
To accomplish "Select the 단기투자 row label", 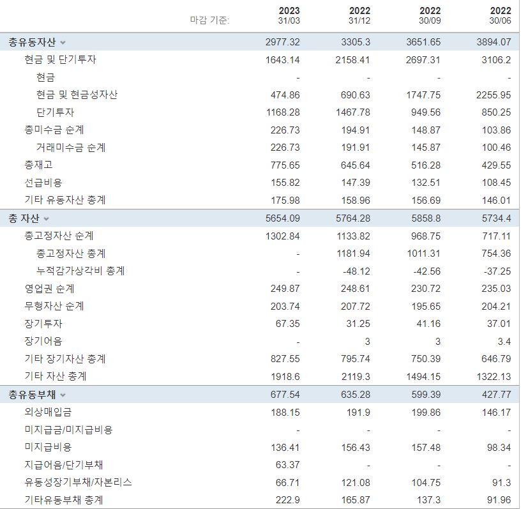I will click(x=55, y=112).
